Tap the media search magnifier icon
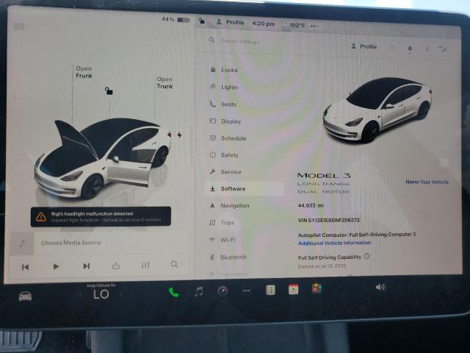The height and width of the screenshot is (353, 470). 174,265
